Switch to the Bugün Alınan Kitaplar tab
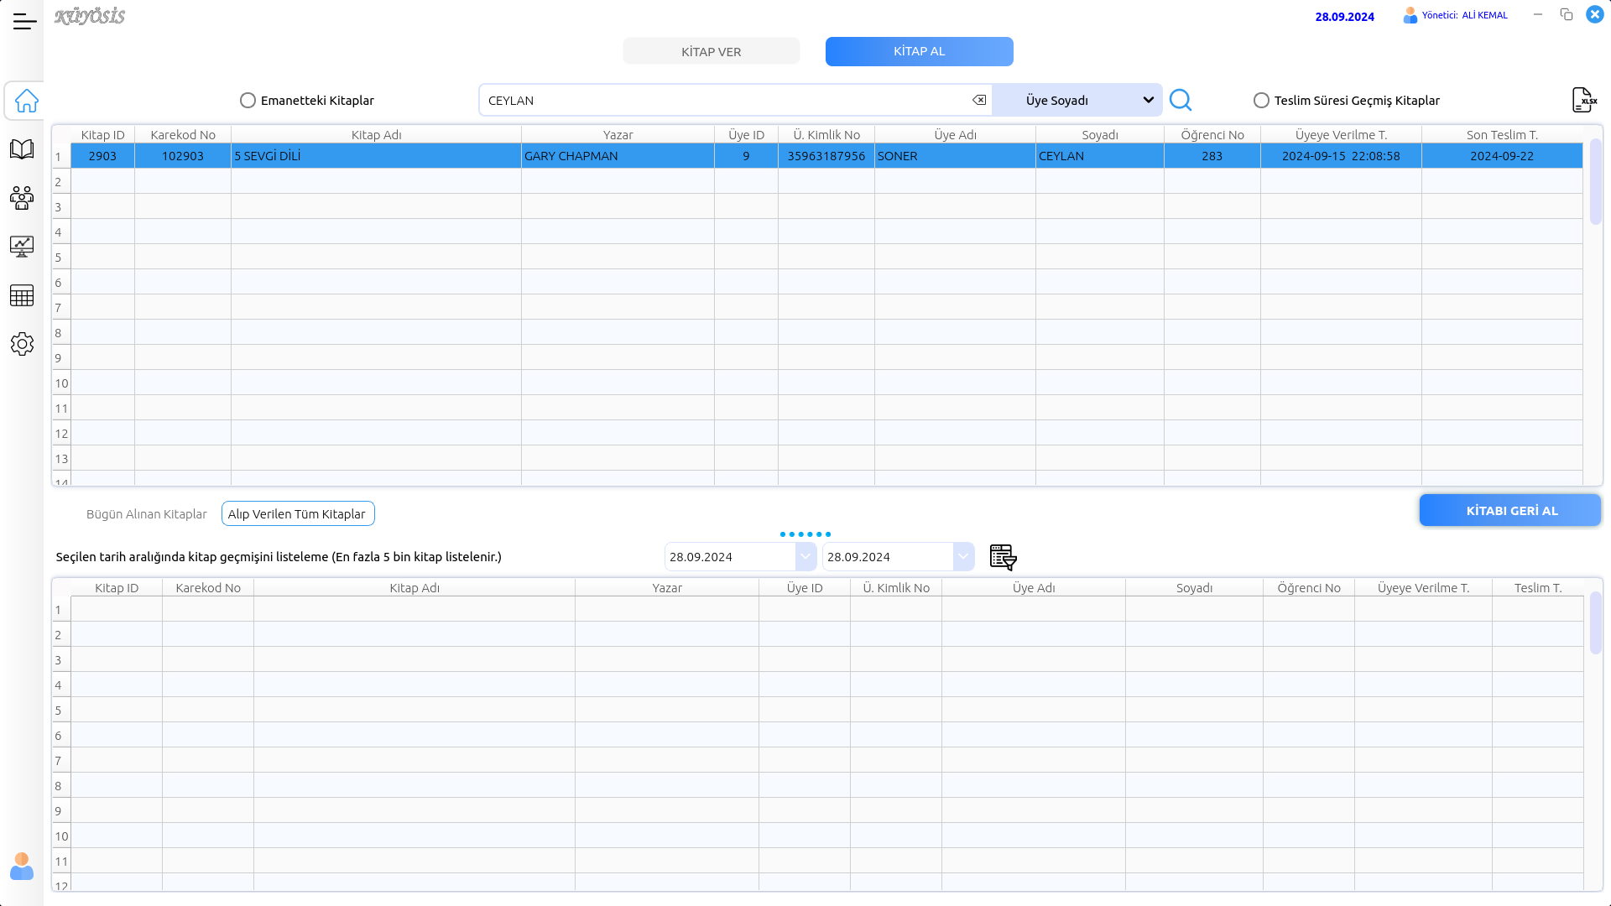 point(146,514)
